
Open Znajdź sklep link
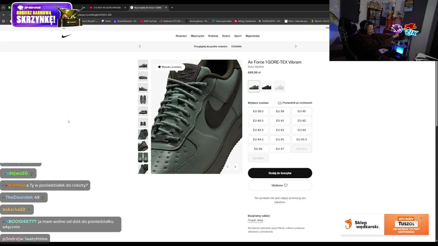pyautogui.click(x=255, y=220)
